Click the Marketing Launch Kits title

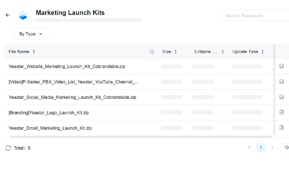click(x=70, y=13)
